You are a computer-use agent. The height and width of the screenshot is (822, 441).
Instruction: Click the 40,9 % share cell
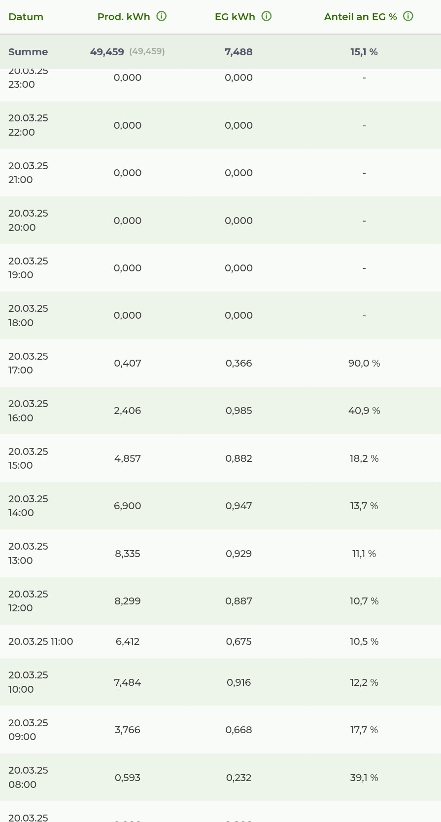pos(364,411)
